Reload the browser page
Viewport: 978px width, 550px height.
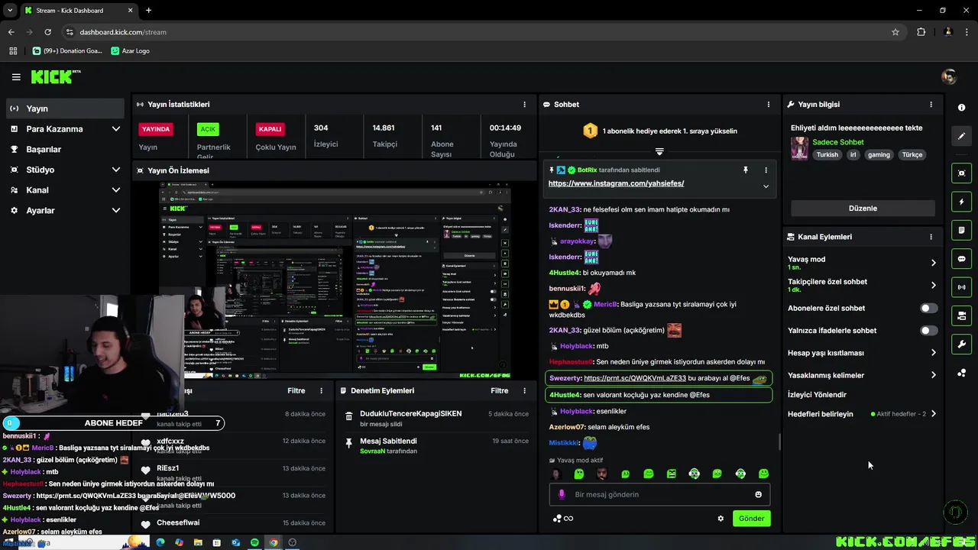(x=47, y=32)
